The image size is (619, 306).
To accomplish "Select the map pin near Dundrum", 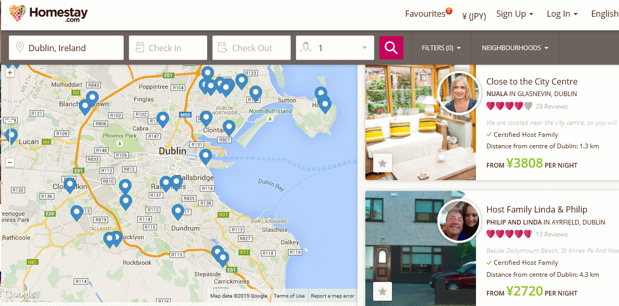I will click(178, 211).
